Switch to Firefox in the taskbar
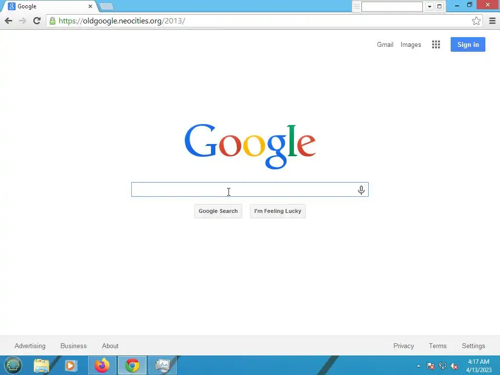 102,365
